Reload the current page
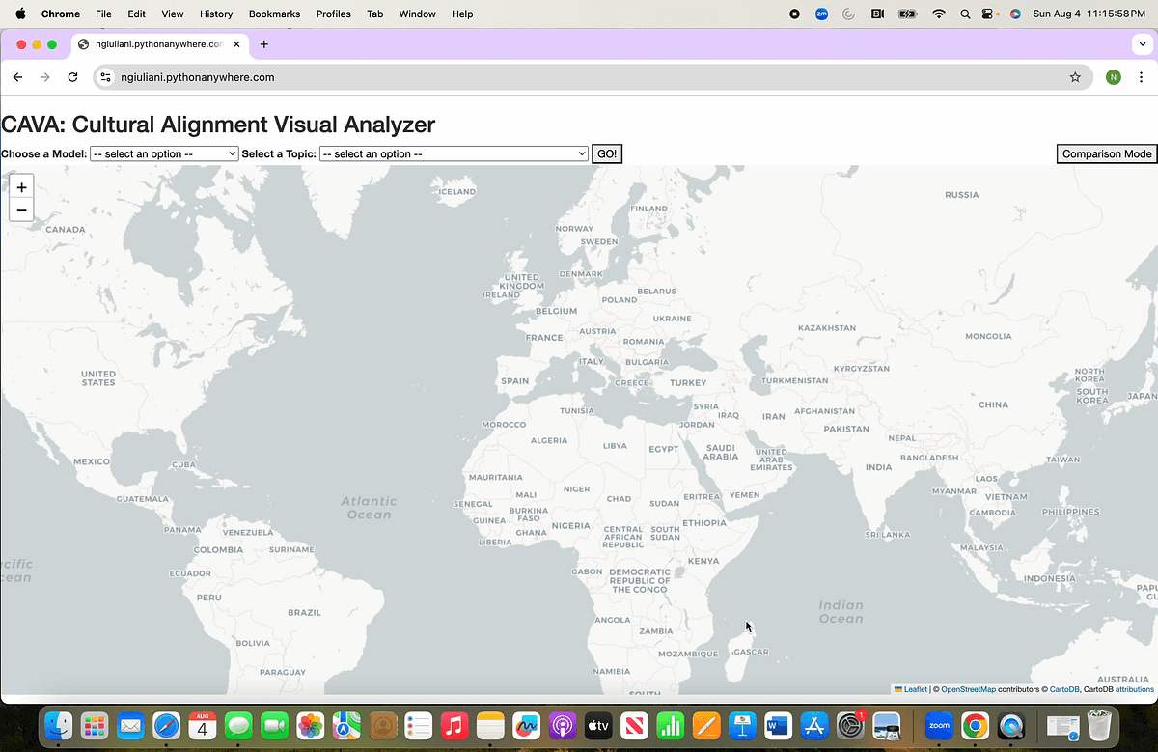The image size is (1158, 752). 72,77
